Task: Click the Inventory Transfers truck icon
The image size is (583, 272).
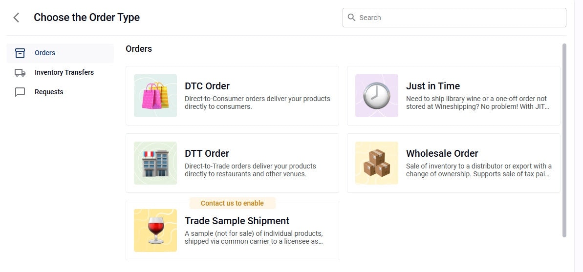Action: (x=20, y=73)
